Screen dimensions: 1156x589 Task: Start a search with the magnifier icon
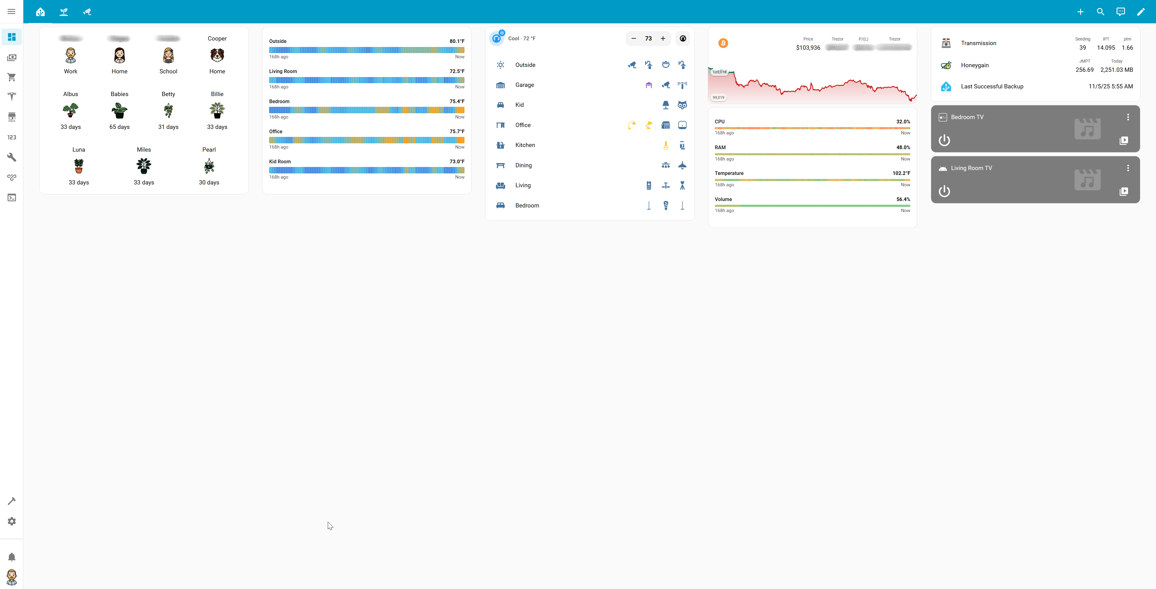(x=1100, y=12)
